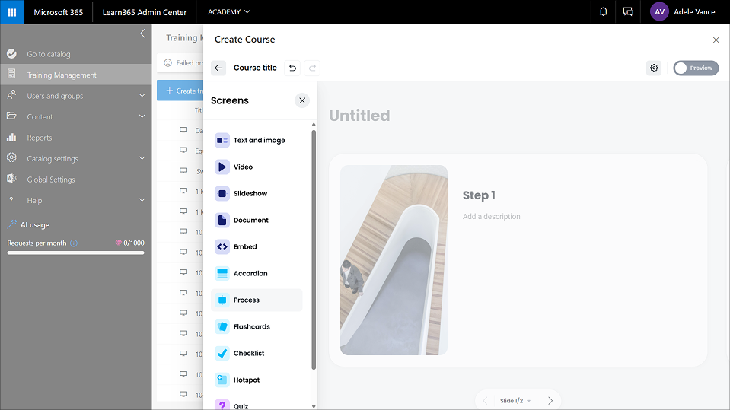The width and height of the screenshot is (730, 410).
Task: Click the undo arrow icon
Action: click(292, 68)
